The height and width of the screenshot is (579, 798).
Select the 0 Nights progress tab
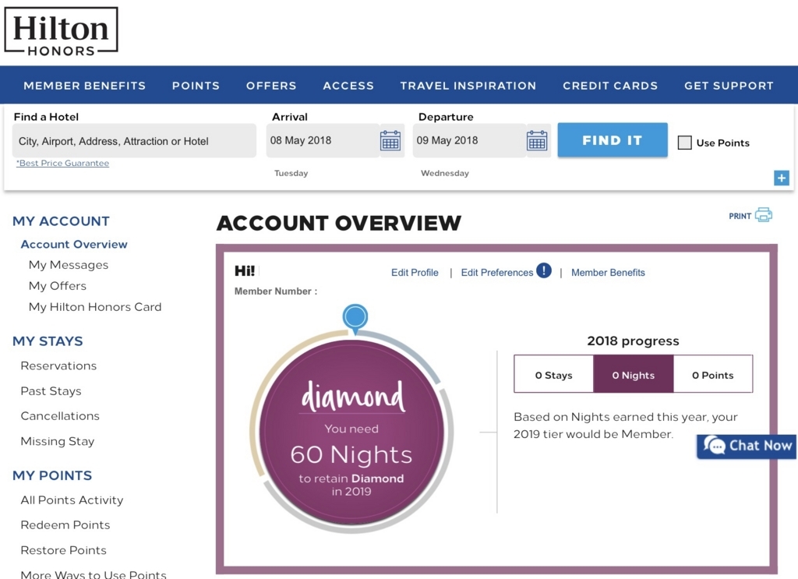tap(634, 374)
